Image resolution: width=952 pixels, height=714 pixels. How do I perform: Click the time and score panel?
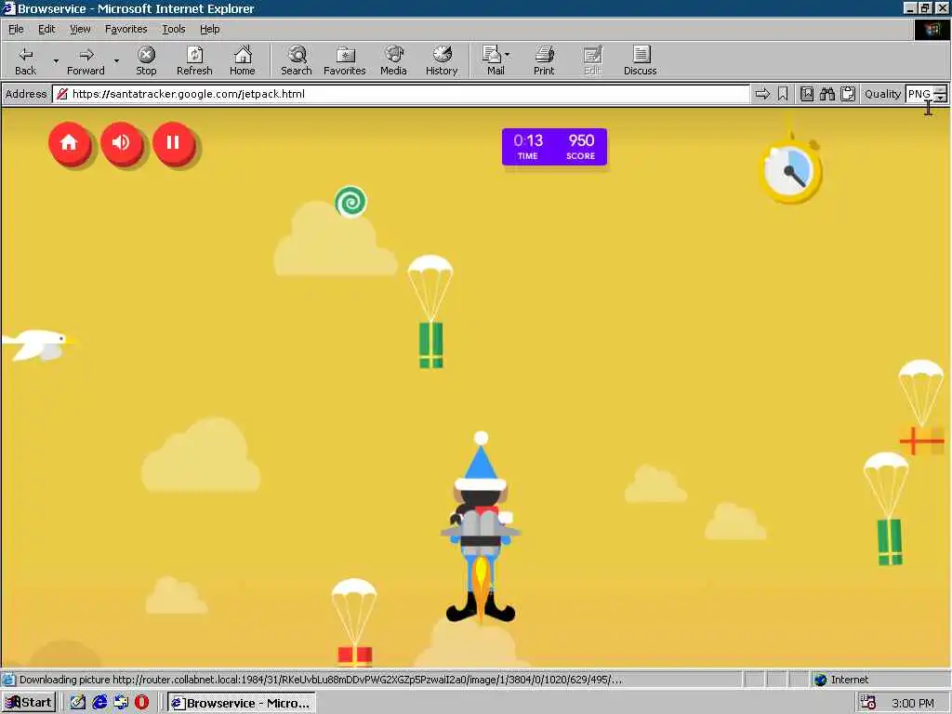coord(554,147)
